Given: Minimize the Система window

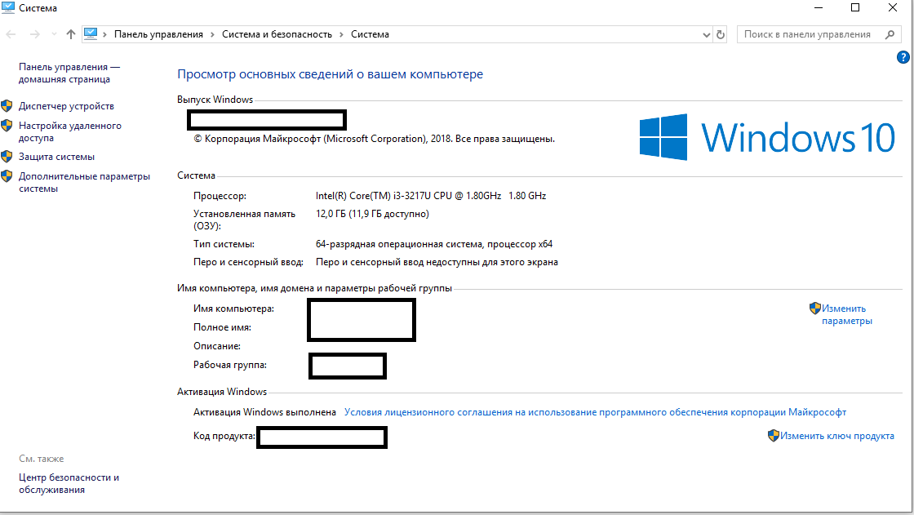Looking at the screenshot, I should point(819,7).
